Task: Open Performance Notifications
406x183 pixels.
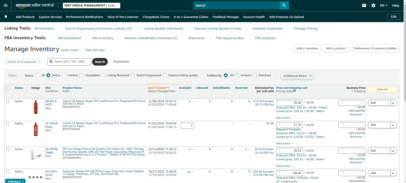Action: (85, 17)
